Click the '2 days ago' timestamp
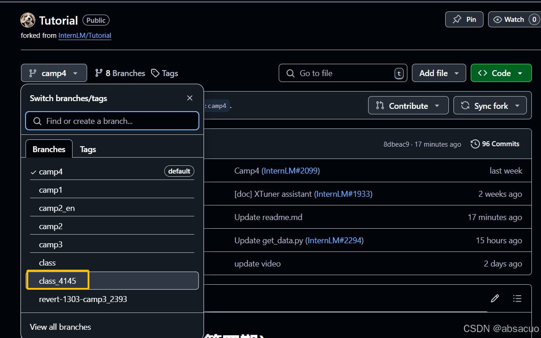 [503, 264]
